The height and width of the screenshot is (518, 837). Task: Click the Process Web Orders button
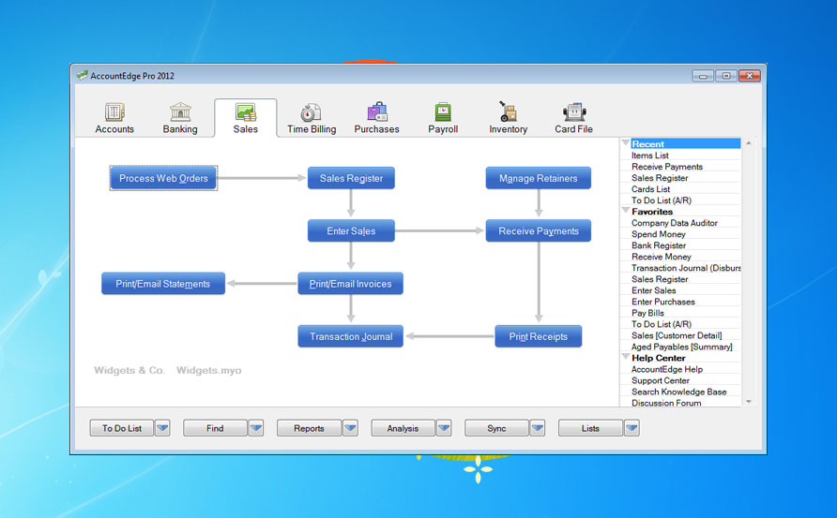163,178
